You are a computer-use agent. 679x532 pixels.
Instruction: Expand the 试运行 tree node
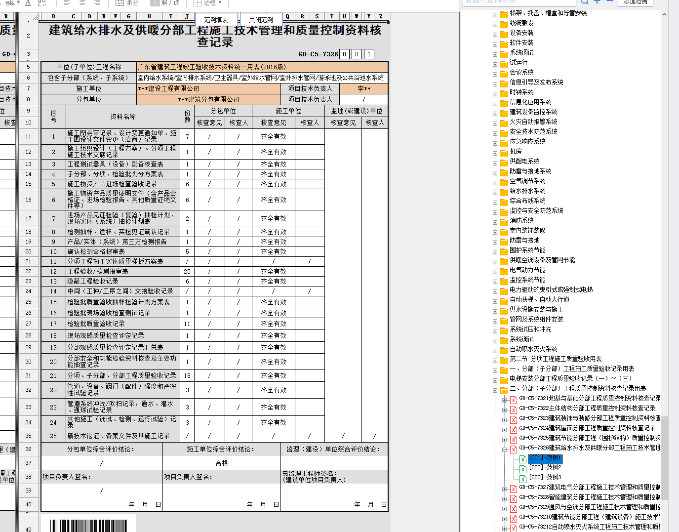click(x=495, y=64)
